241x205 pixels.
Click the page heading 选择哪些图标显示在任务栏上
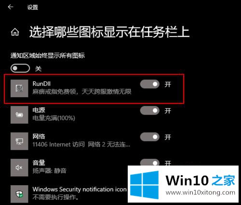point(109,32)
